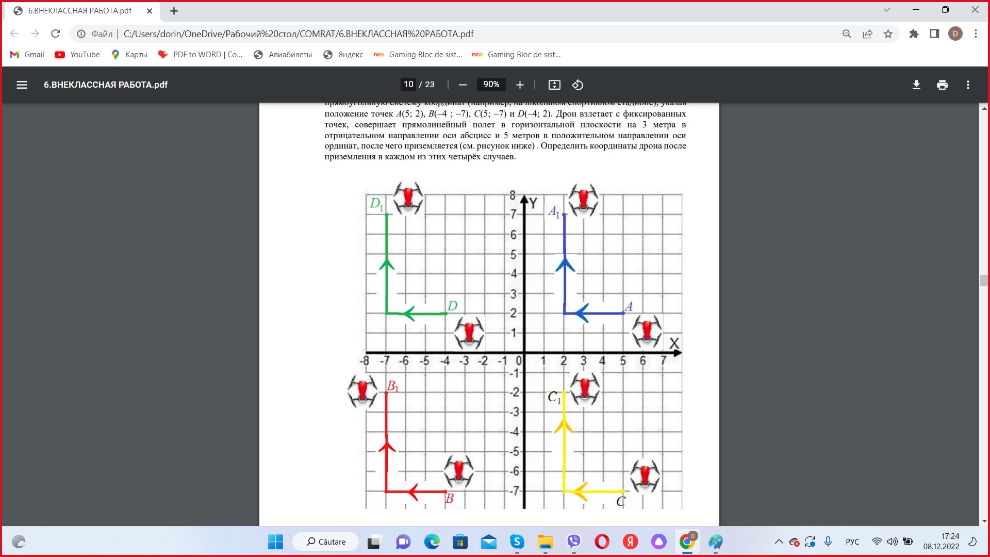990x557 pixels.
Task: Open the Gmail bookmark
Action: pyautogui.click(x=27, y=55)
